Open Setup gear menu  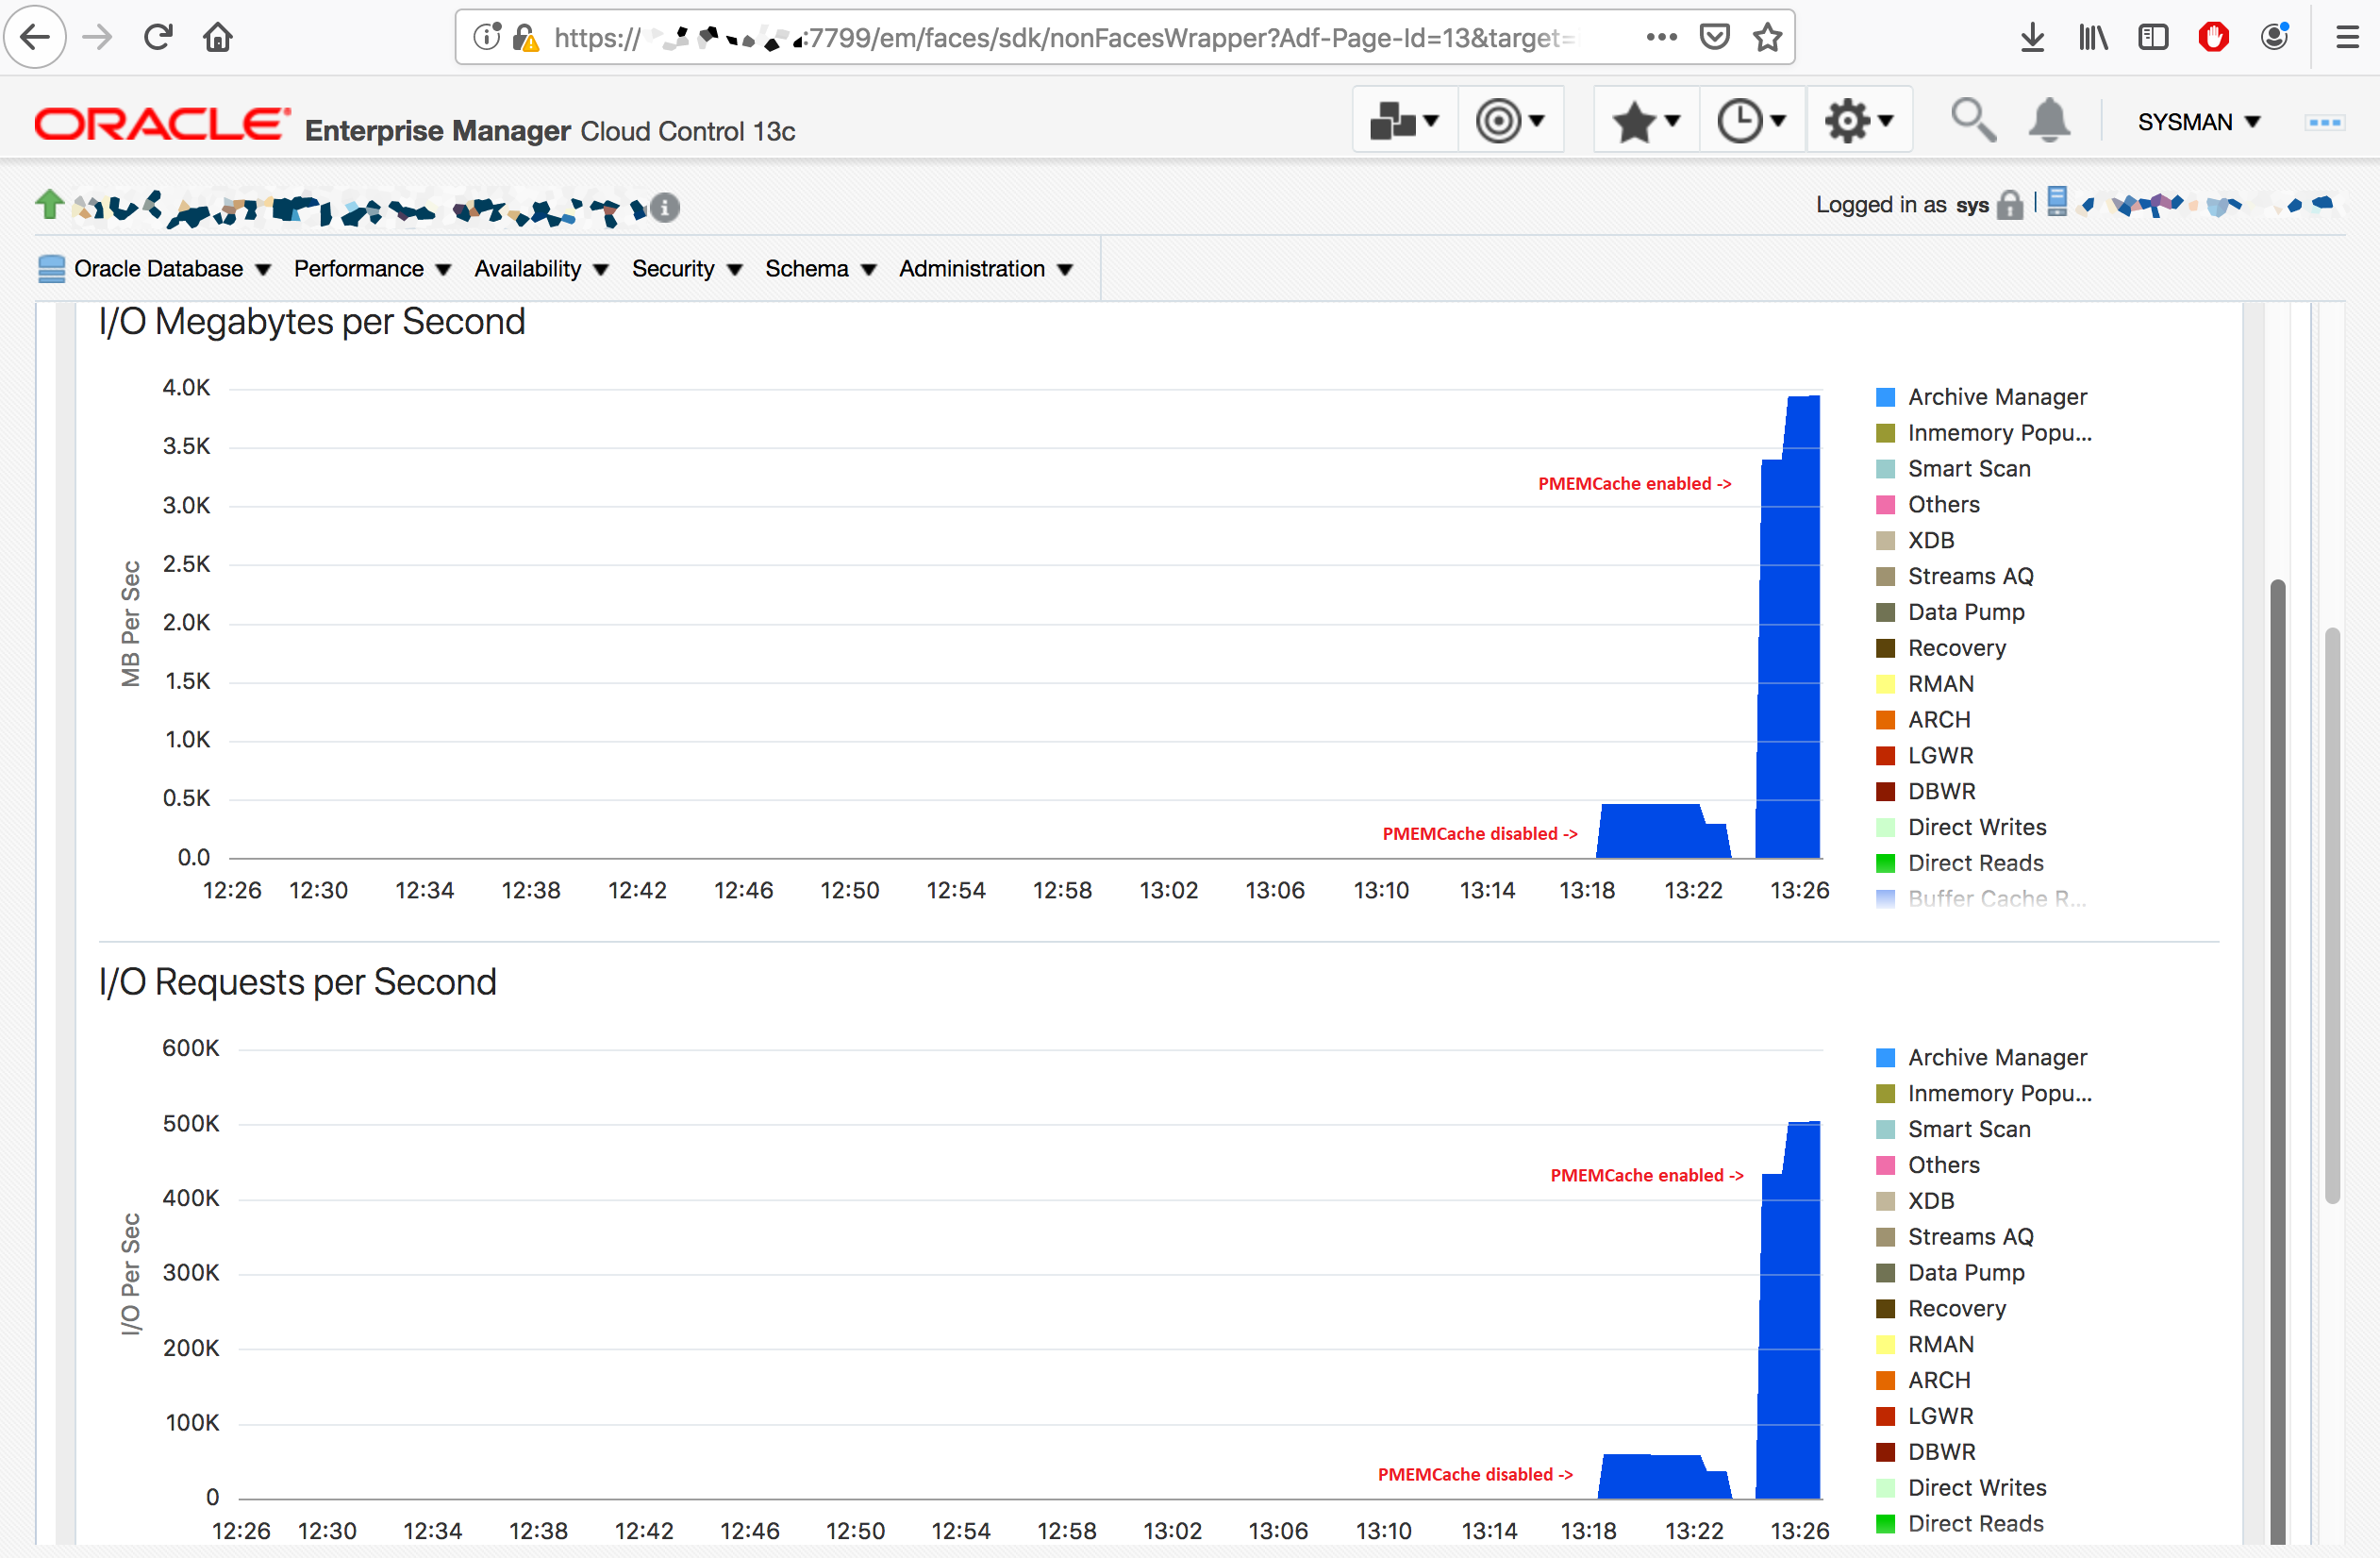pyautogui.click(x=1859, y=121)
